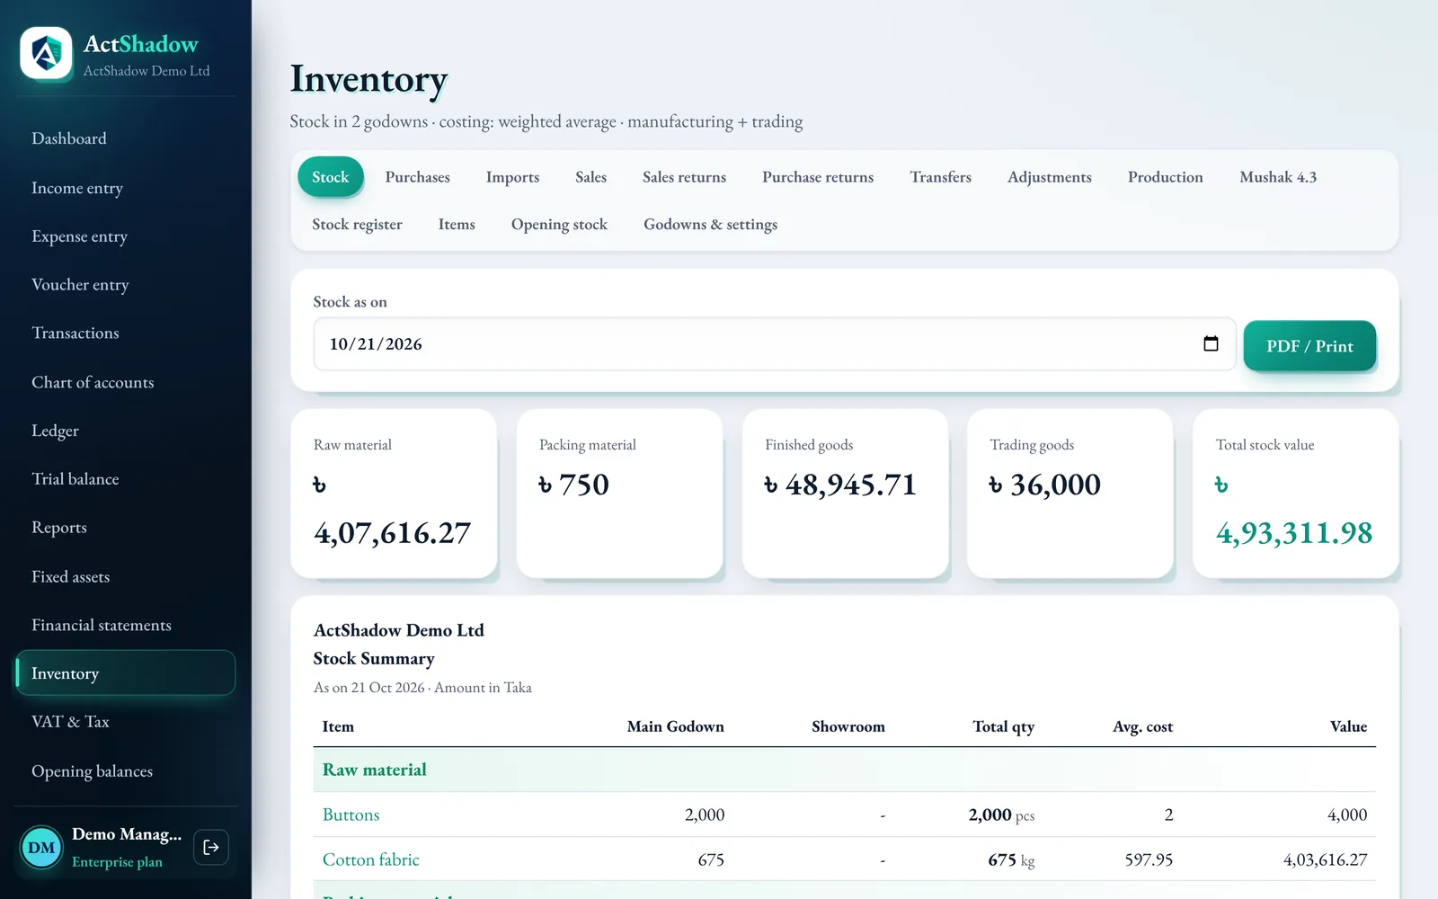Click the Raw material summary card
The image size is (1438, 899).
[x=394, y=494]
